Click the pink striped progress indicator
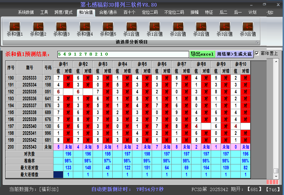This screenshot has width=284, height=195. click(272, 182)
